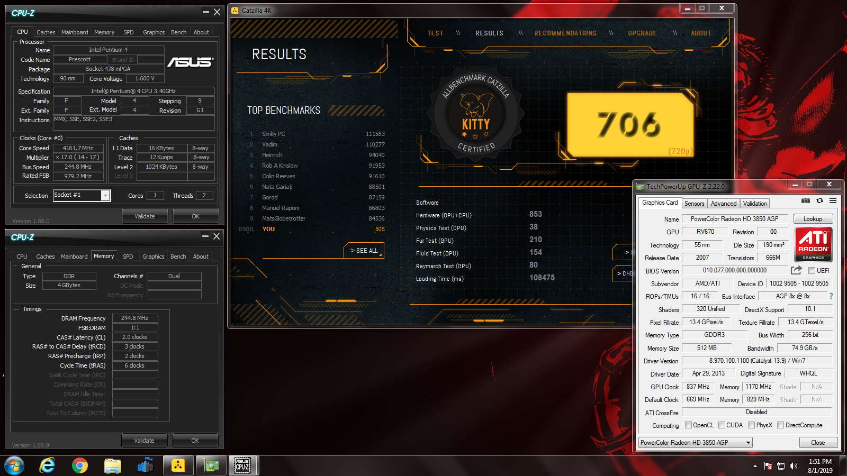
Task: Click OK in bottom CPU-Z Memory window
Action: pos(195,441)
